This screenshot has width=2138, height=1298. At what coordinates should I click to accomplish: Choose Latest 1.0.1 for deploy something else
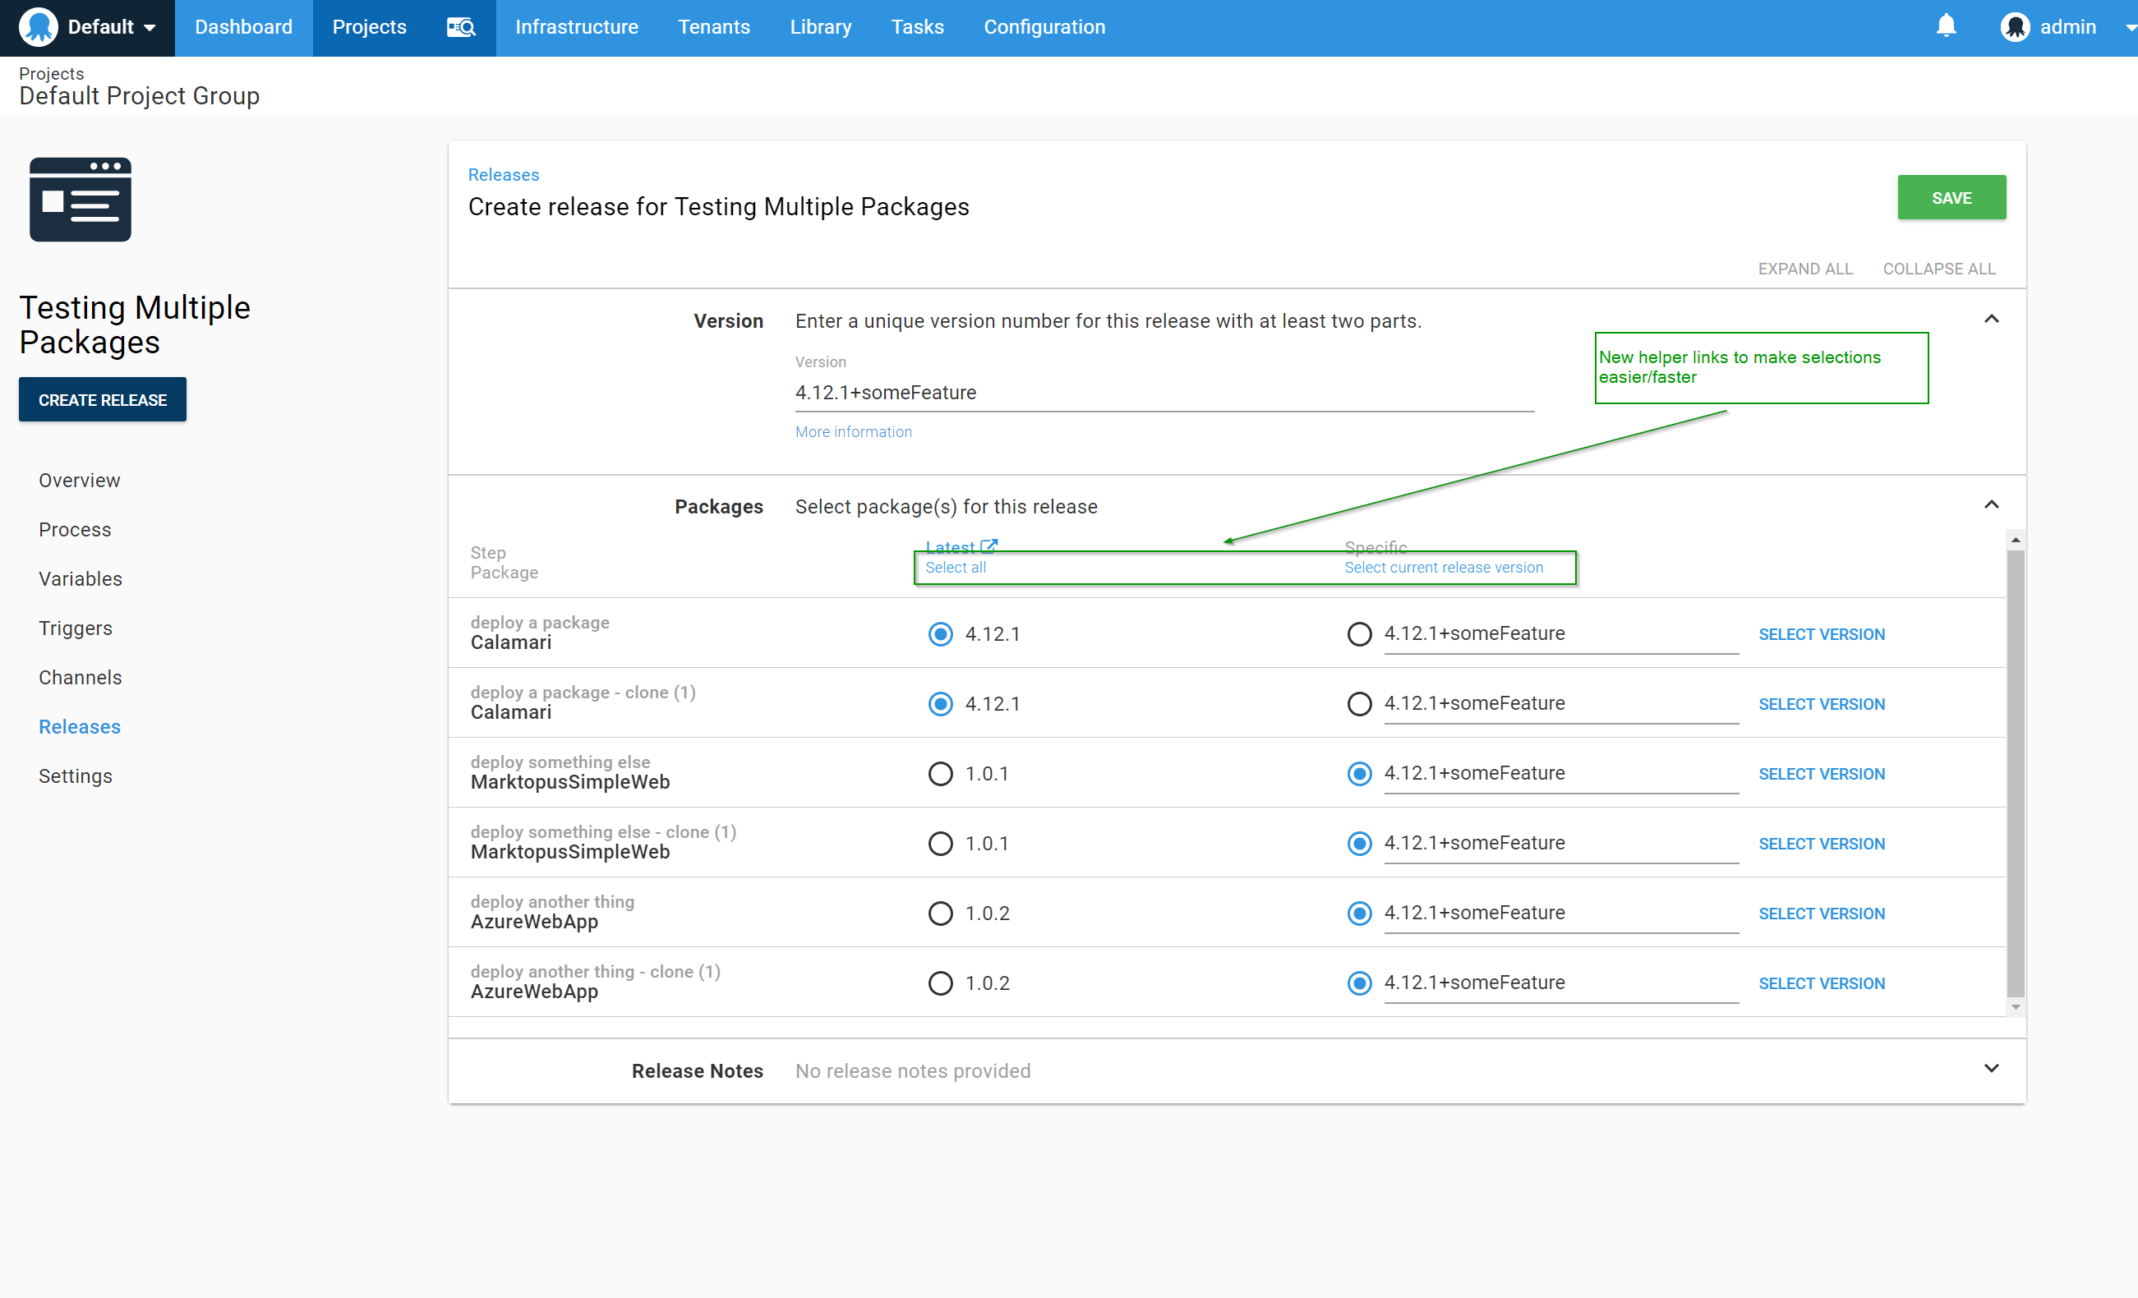(x=940, y=773)
